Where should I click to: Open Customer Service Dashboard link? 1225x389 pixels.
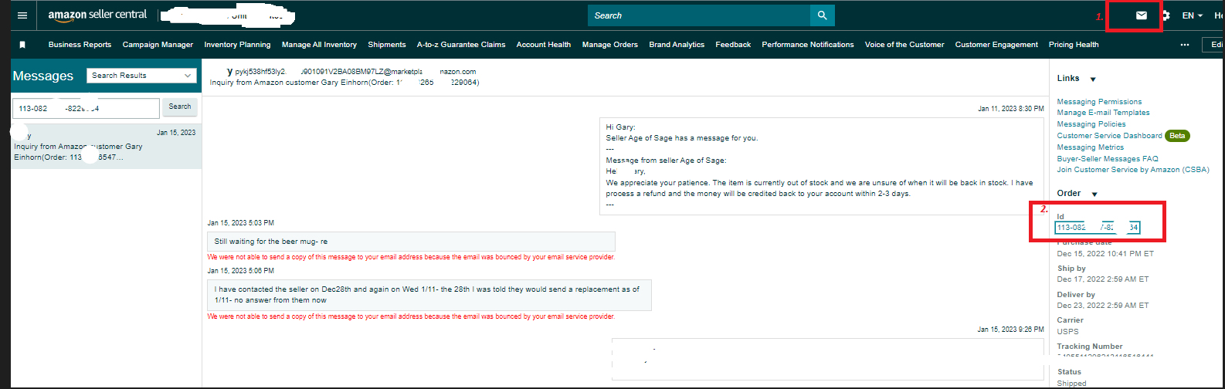pyautogui.click(x=1109, y=136)
